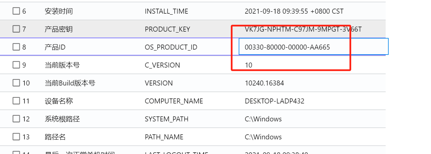This screenshot has height=154, width=431.
Task: Select the INSTALL_TIME field name cell
Action: click(x=166, y=11)
